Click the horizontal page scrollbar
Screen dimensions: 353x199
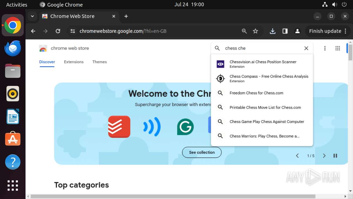pos(173,197)
